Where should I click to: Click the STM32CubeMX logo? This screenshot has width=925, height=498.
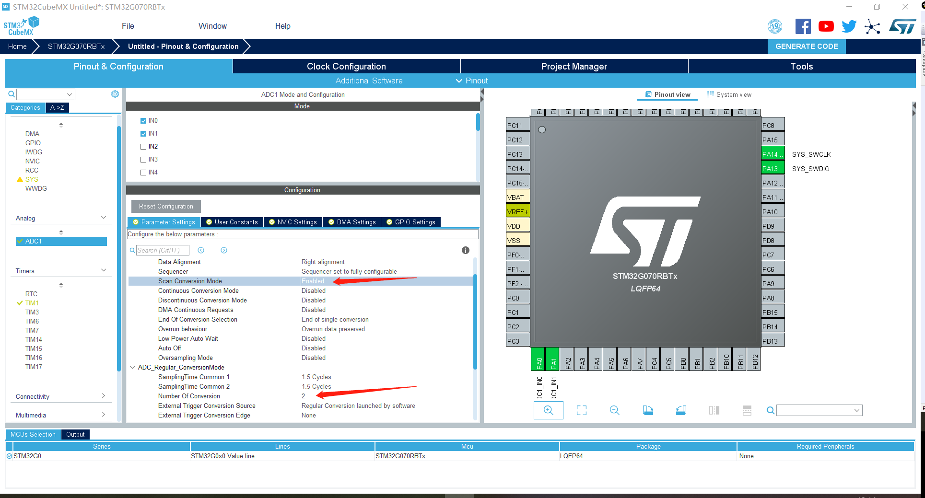tap(22, 26)
